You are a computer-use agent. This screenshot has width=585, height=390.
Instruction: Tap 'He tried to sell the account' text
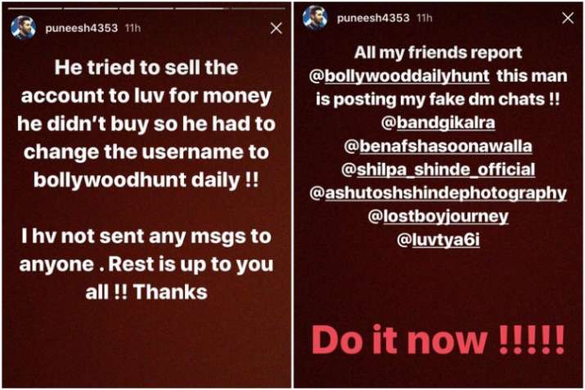coord(146,82)
